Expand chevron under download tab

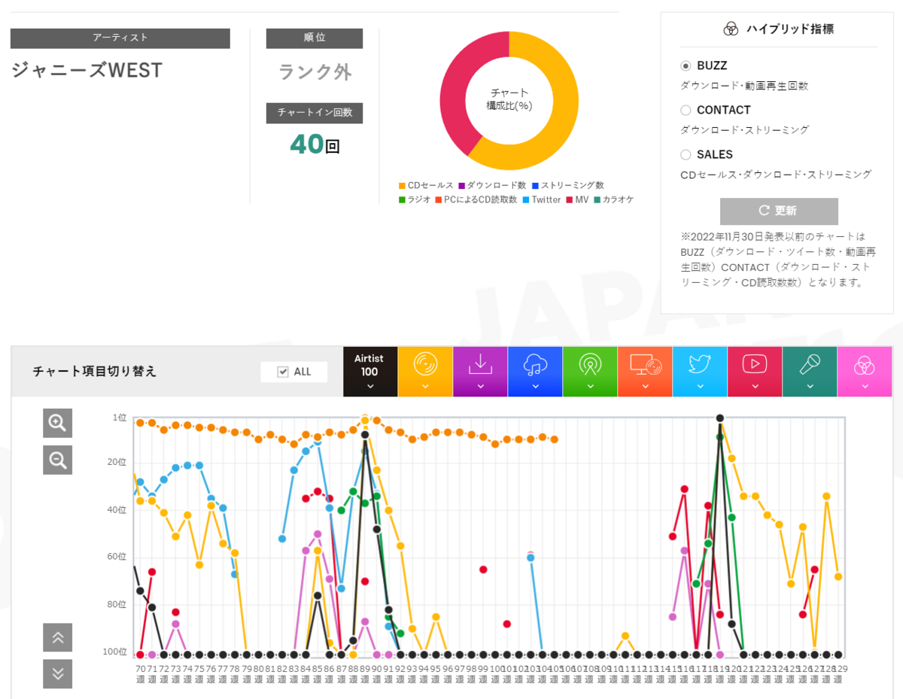480,387
